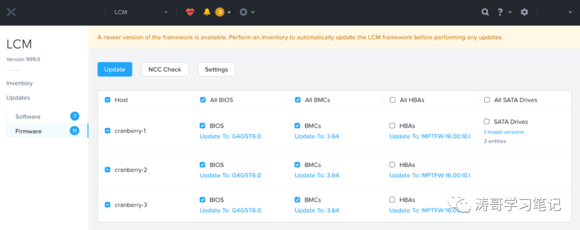The height and width of the screenshot is (230, 580).
Task: Open cranberry-3 BIOS Update To G4G5T6.0 link
Action: point(230,211)
